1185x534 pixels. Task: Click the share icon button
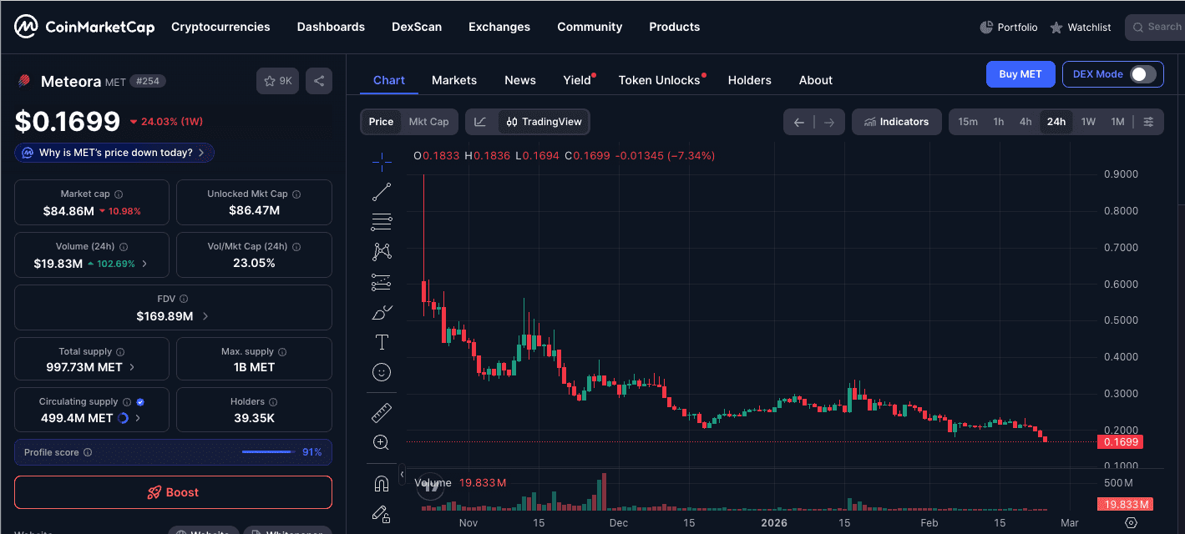(318, 81)
